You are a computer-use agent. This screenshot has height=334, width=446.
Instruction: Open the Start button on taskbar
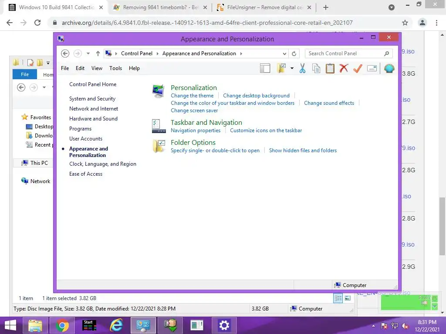(10, 325)
